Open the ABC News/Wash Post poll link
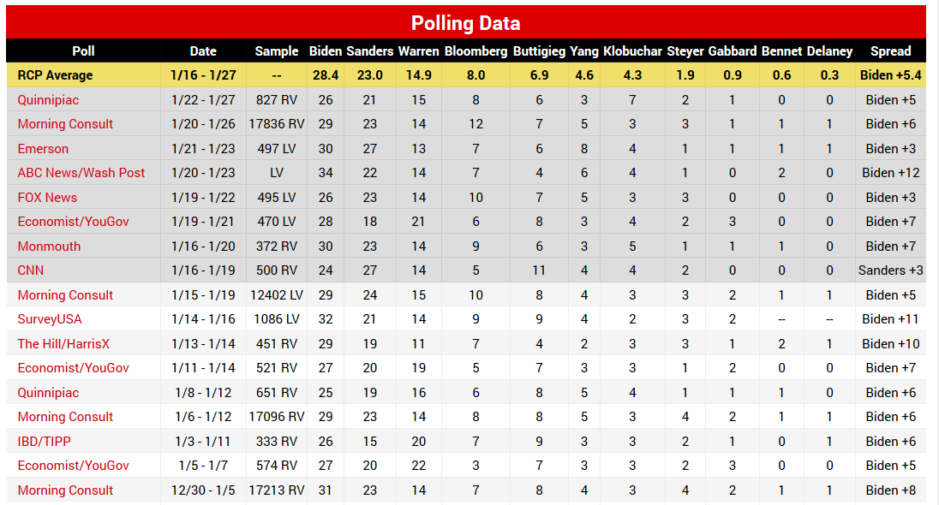This screenshot has height=505, width=939. coord(81,173)
